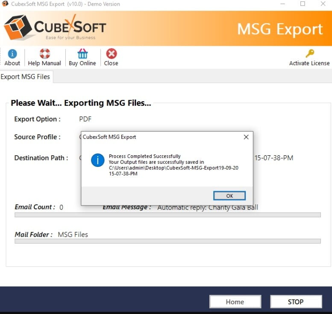Click the Email Count value 0
This screenshot has width=332, height=314.
pyautogui.click(x=61, y=207)
